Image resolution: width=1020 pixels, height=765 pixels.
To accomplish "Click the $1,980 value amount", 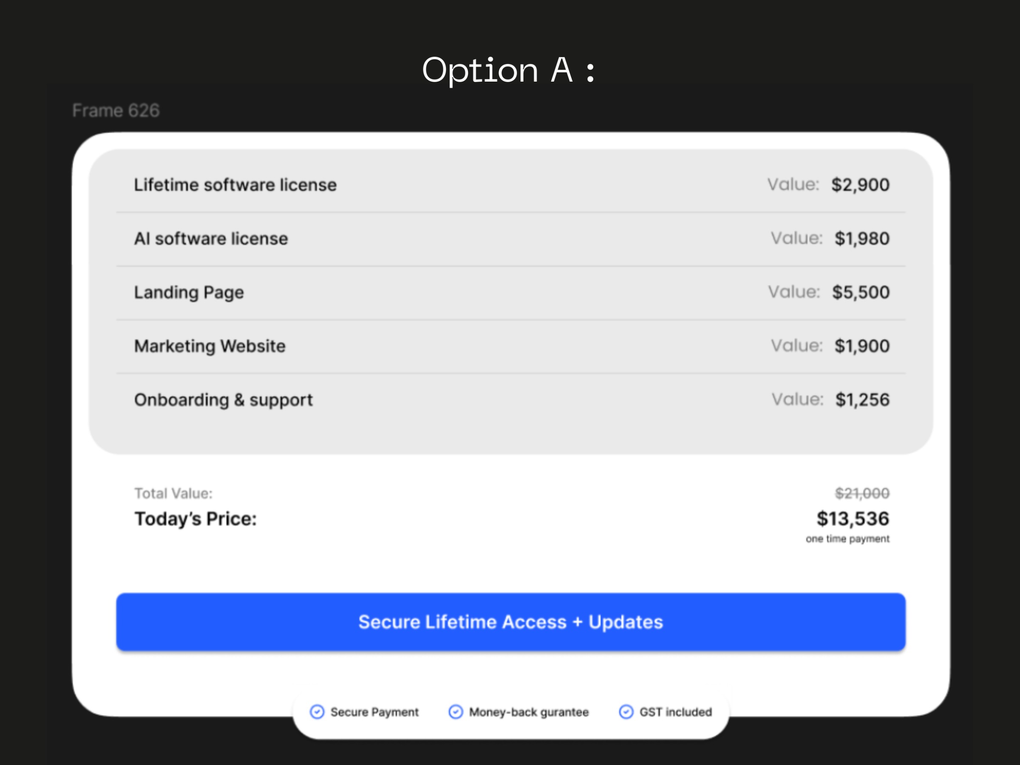I will click(862, 239).
